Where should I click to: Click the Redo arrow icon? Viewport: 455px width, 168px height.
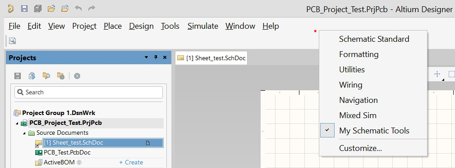coord(92,8)
